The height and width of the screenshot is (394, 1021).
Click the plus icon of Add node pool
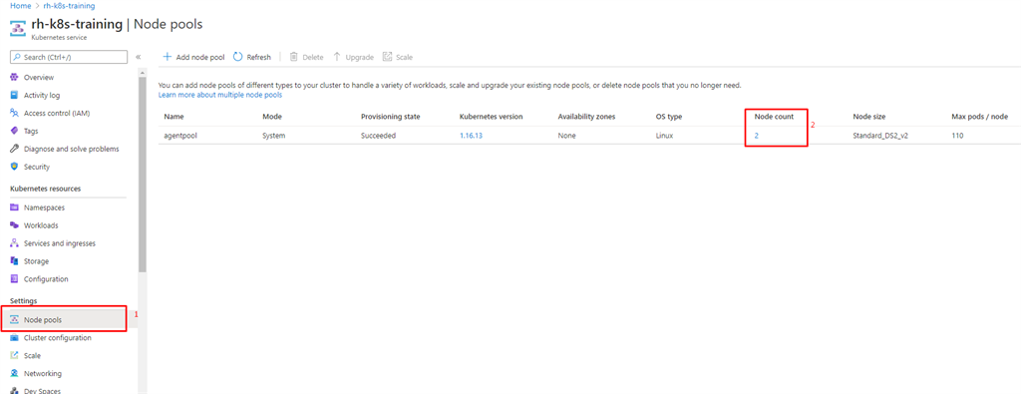coord(168,57)
